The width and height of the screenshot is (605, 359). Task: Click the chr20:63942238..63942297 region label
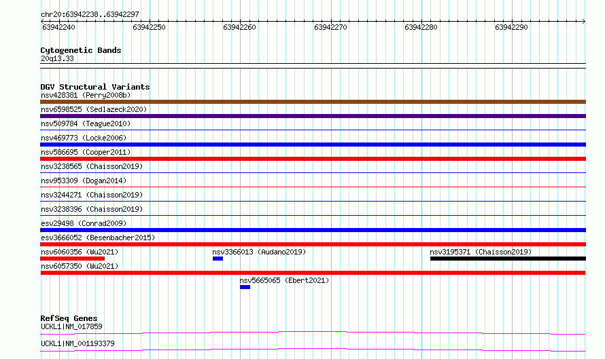(x=90, y=14)
